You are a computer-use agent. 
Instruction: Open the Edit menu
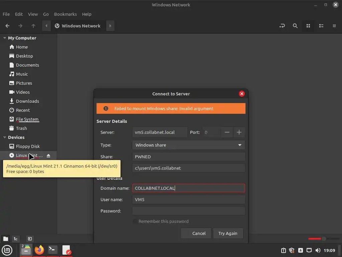coord(19,14)
